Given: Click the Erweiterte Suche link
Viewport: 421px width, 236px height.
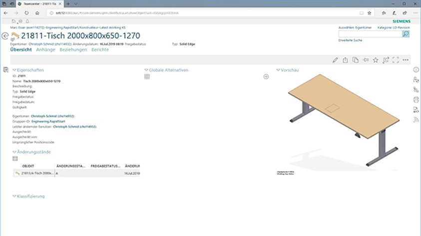Looking at the screenshot, I should point(350,40).
